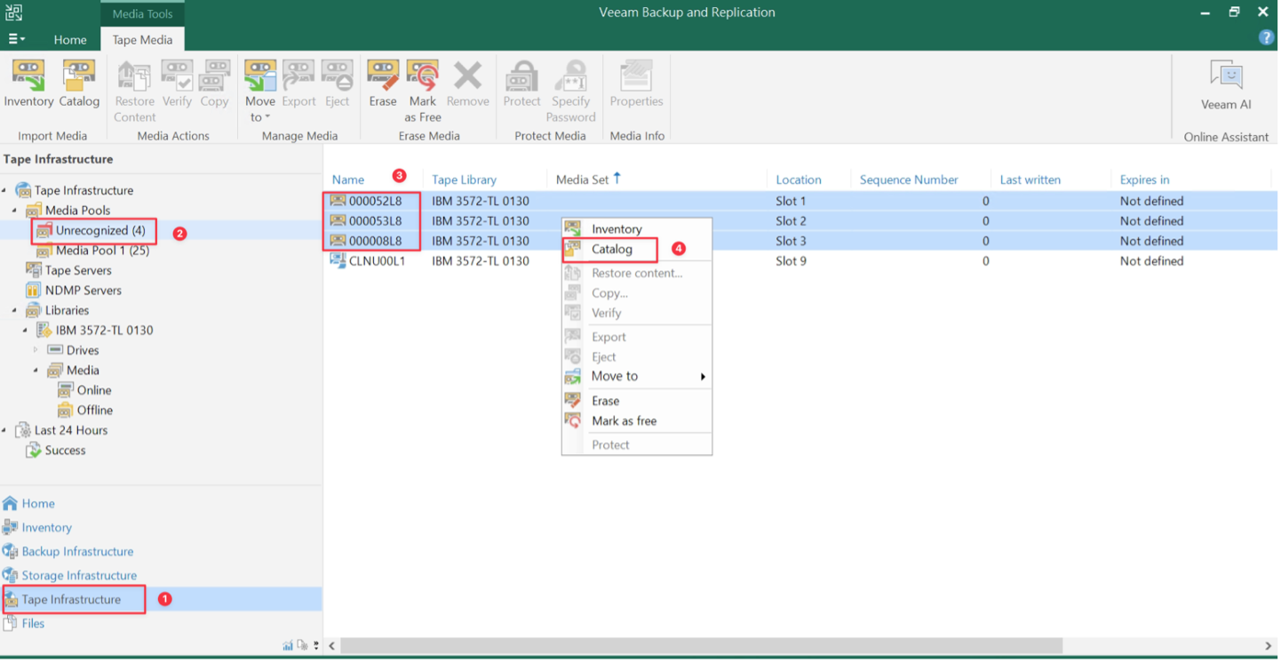Select tape 000053L8 row
Viewport: 1281px width, 662px height.
(800, 221)
